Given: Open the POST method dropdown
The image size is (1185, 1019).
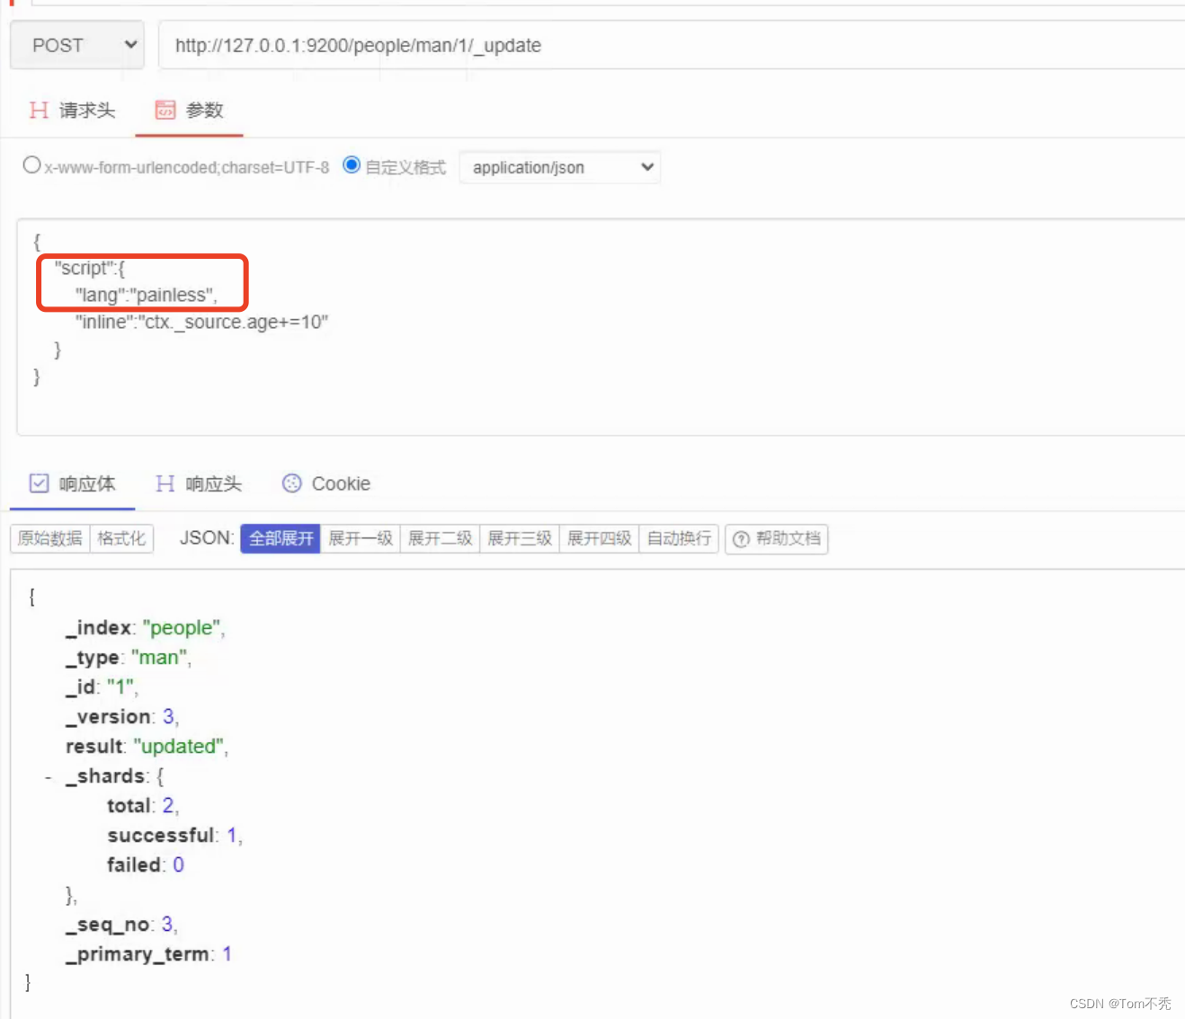Looking at the screenshot, I should tap(77, 45).
